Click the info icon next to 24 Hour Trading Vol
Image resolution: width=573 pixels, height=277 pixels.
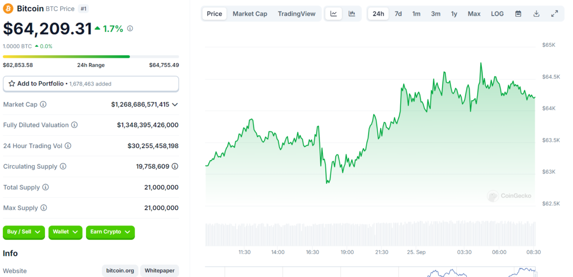click(68, 146)
